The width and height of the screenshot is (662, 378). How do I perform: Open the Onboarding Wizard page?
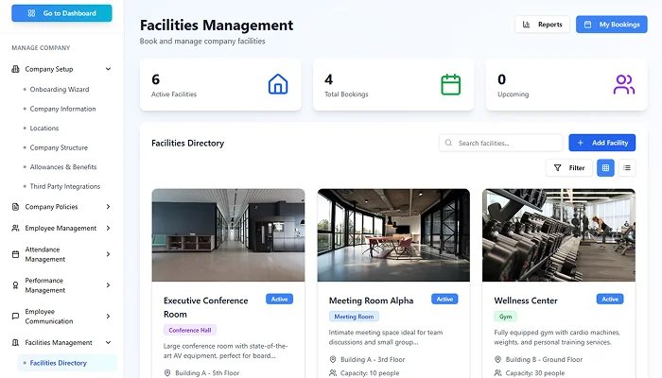pos(59,89)
